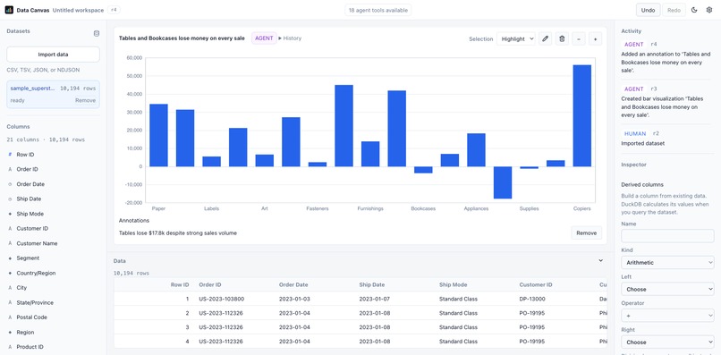This screenshot has height=355, width=721.
Task: Click the database icon beside Datasets
Action: pyautogui.click(x=96, y=33)
